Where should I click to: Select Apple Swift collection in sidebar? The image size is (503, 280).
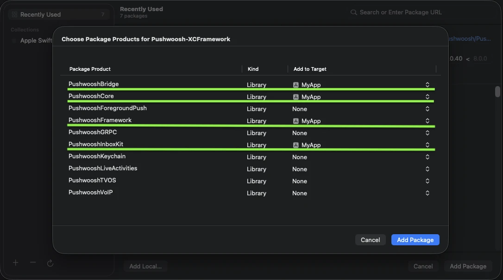[36, 40]
